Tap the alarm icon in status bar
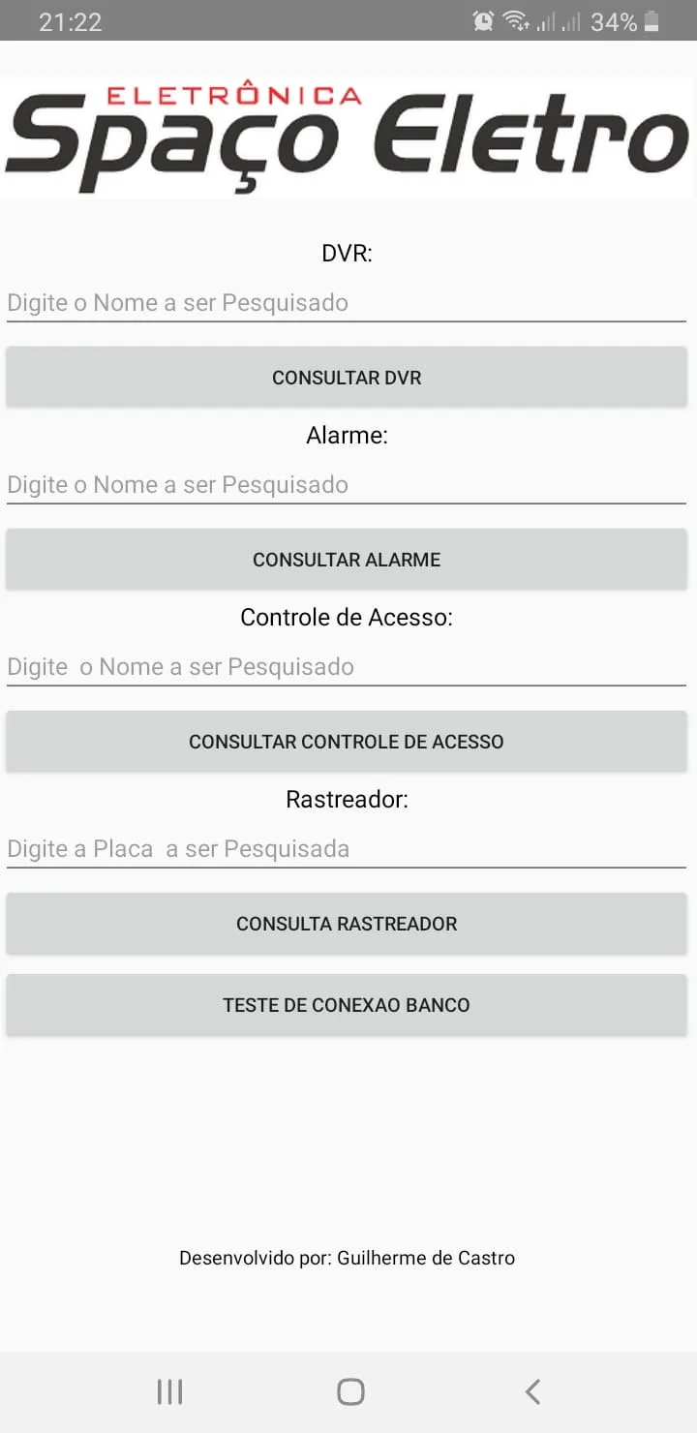The image size is (697, 1433). point(483,21)
